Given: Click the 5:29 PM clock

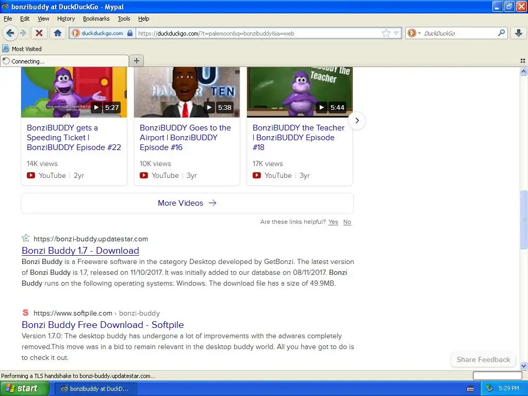Looking at the screenshot, I should (x=508, y=389).
